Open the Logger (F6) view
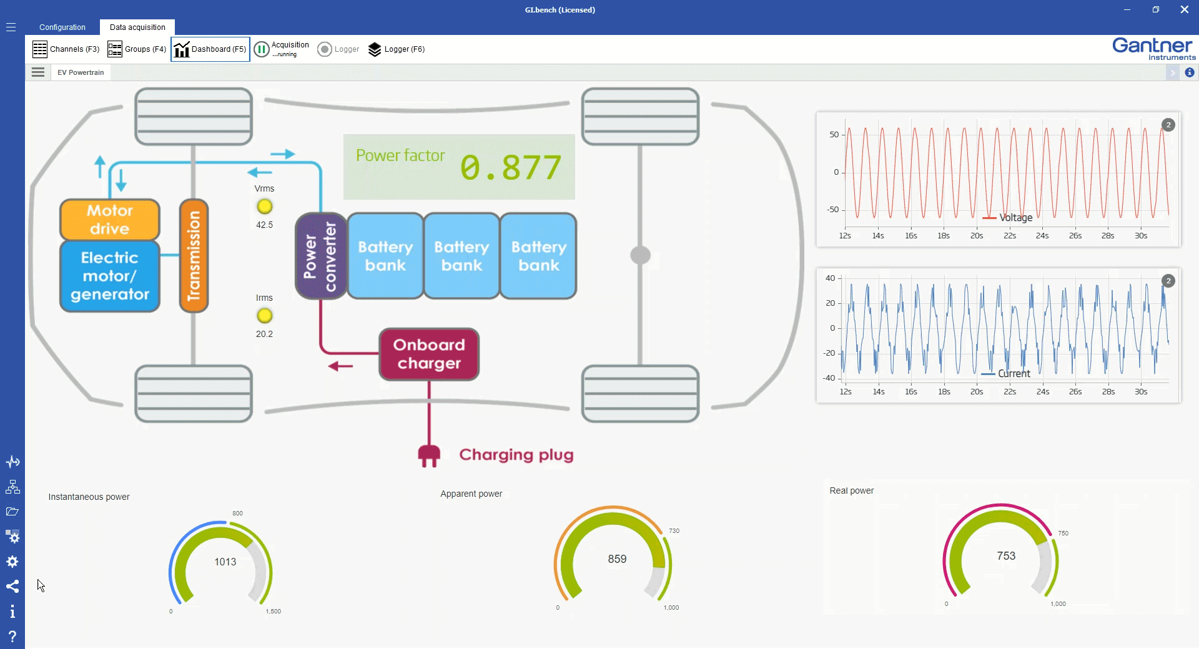 [x=397, y=49]
